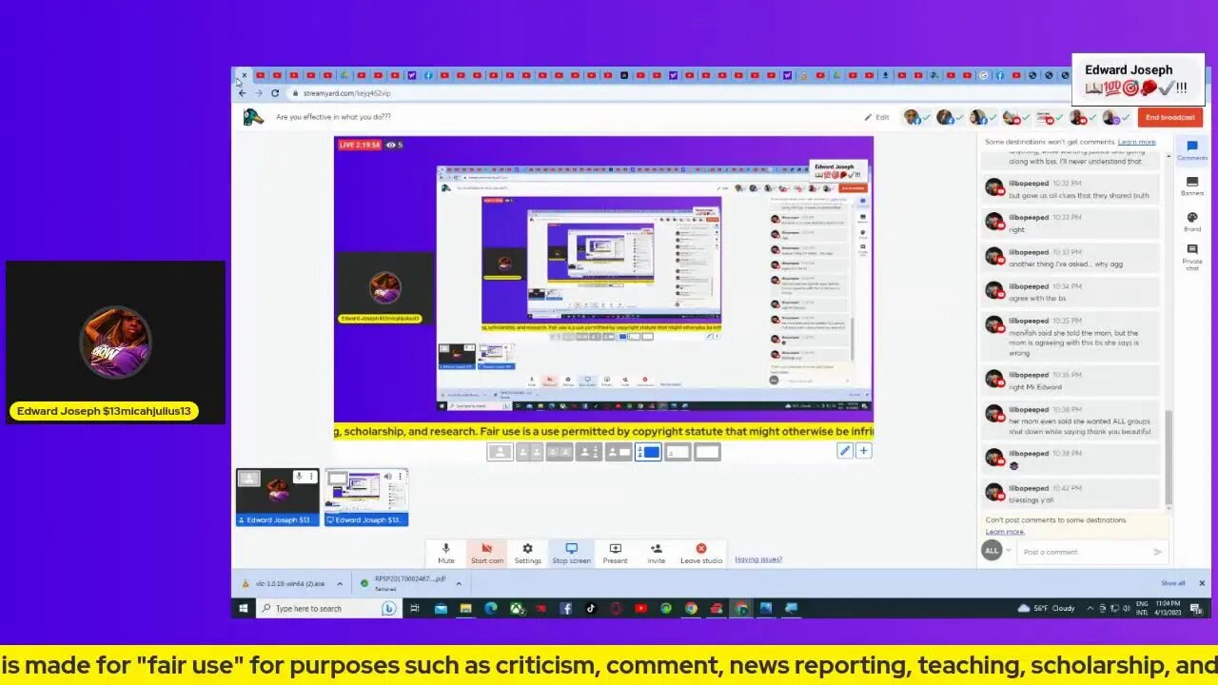Click the Windows taskbar search box
The width and height of the screenshot is (1218, 685).
click(328, 609)
